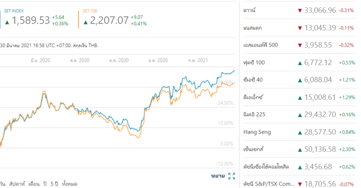Click the green up arrow for เซ็นเซกส์
The height and width of the screenshot is (188, 361).
coord(300,150)
